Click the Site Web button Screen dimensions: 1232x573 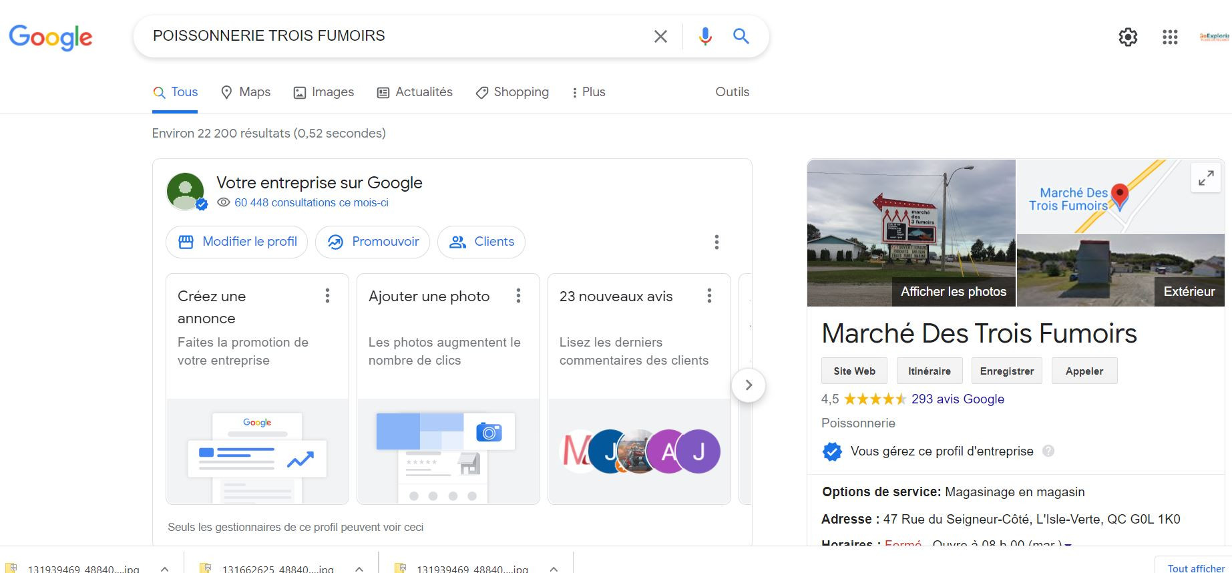(855, 371)
